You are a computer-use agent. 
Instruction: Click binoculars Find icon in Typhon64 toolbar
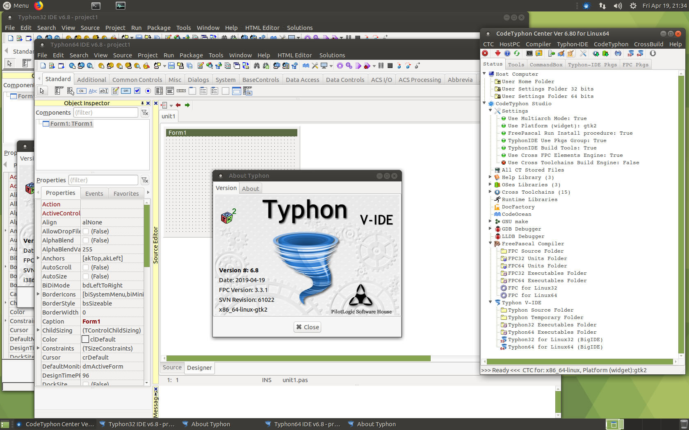coord(257,66)
